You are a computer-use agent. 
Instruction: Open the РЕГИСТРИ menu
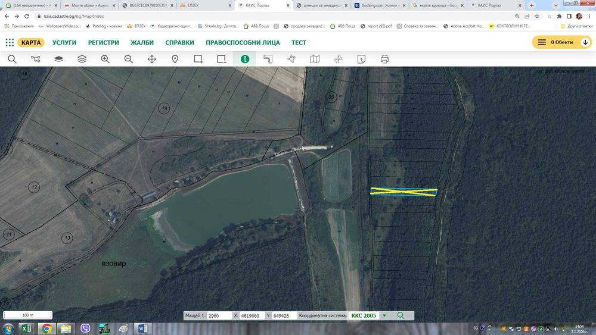pos(103,42)
